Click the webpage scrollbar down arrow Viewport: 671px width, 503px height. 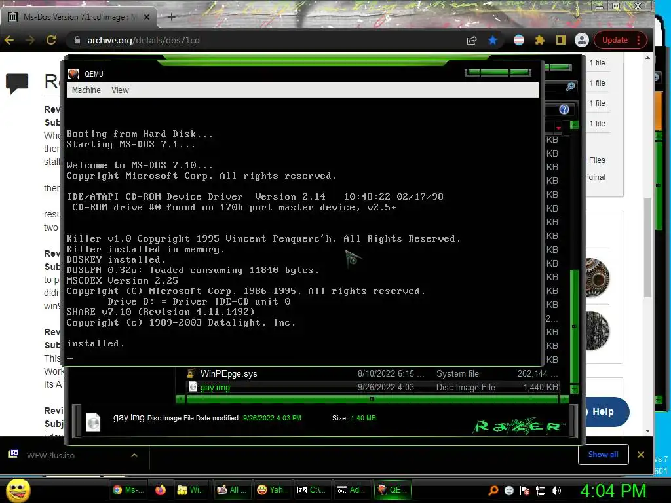coord(647,431)
